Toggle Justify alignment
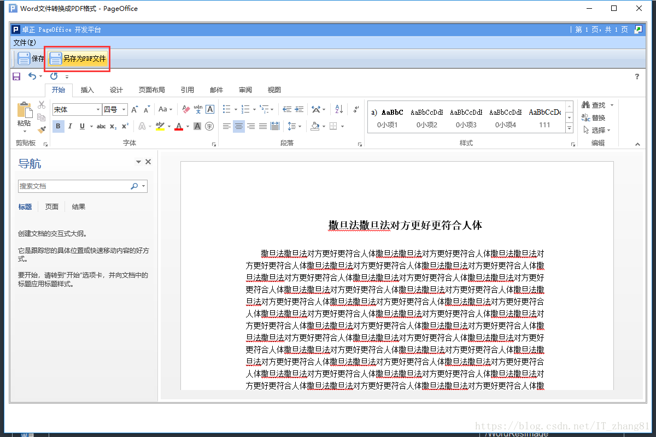Image resolution: width=656 pixels, height=437 pixels. click(263, 126)
